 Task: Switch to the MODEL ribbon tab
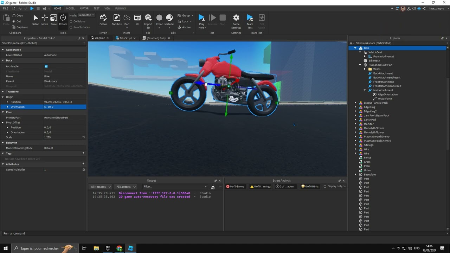(x=70, y=8)
